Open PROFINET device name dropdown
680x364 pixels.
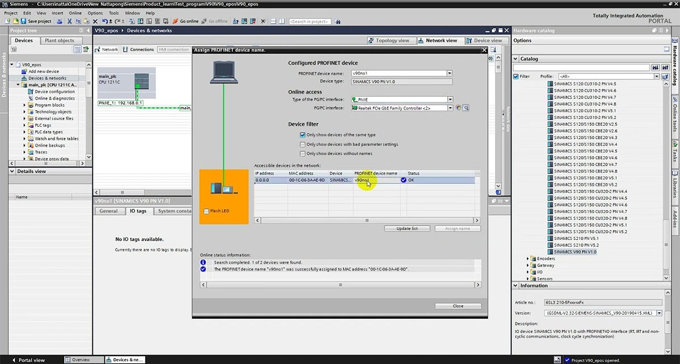[x=449, y=73]
